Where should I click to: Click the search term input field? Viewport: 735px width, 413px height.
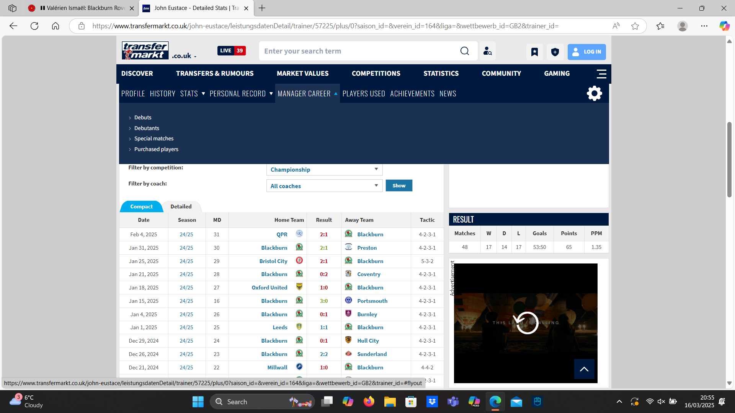(360, 51)
